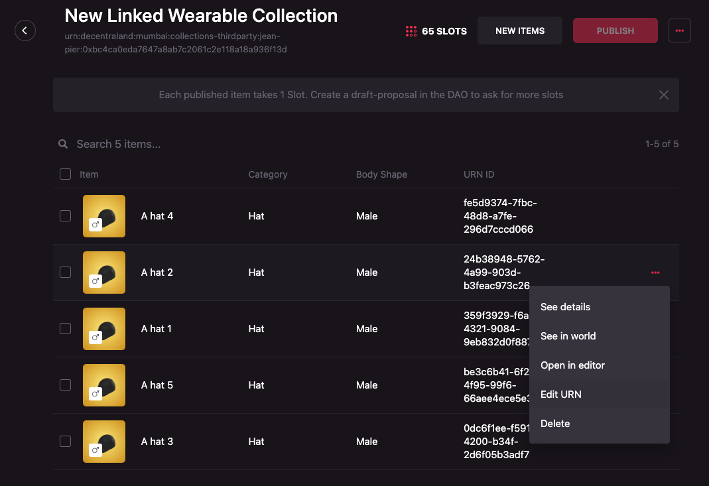This screenshot has width=709, height=486.
Task: Click the 65 Slots grid icon
Action: [411, 31]
